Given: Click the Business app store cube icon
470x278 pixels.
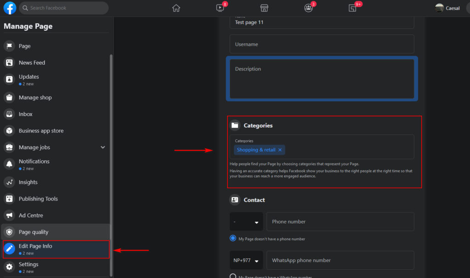Looking at the screenshot, I should click(9, 131).
